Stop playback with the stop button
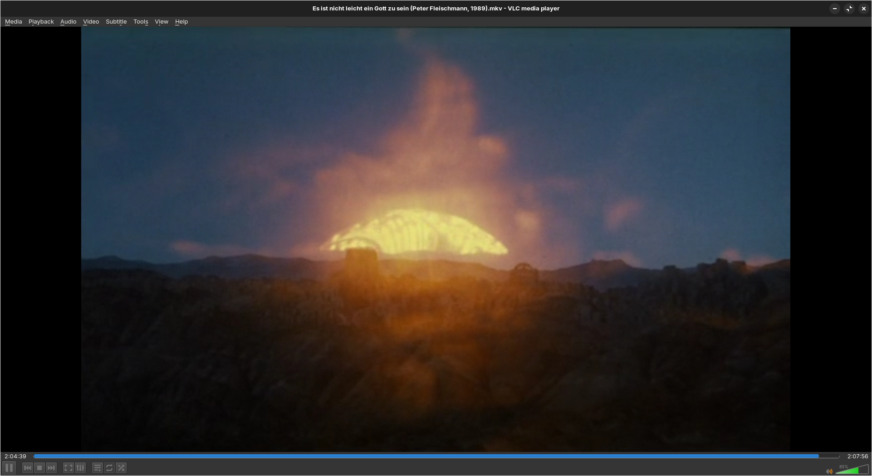The height and width of the screenshot is (476, 872). pyautogui.click(x=39, y=468)
